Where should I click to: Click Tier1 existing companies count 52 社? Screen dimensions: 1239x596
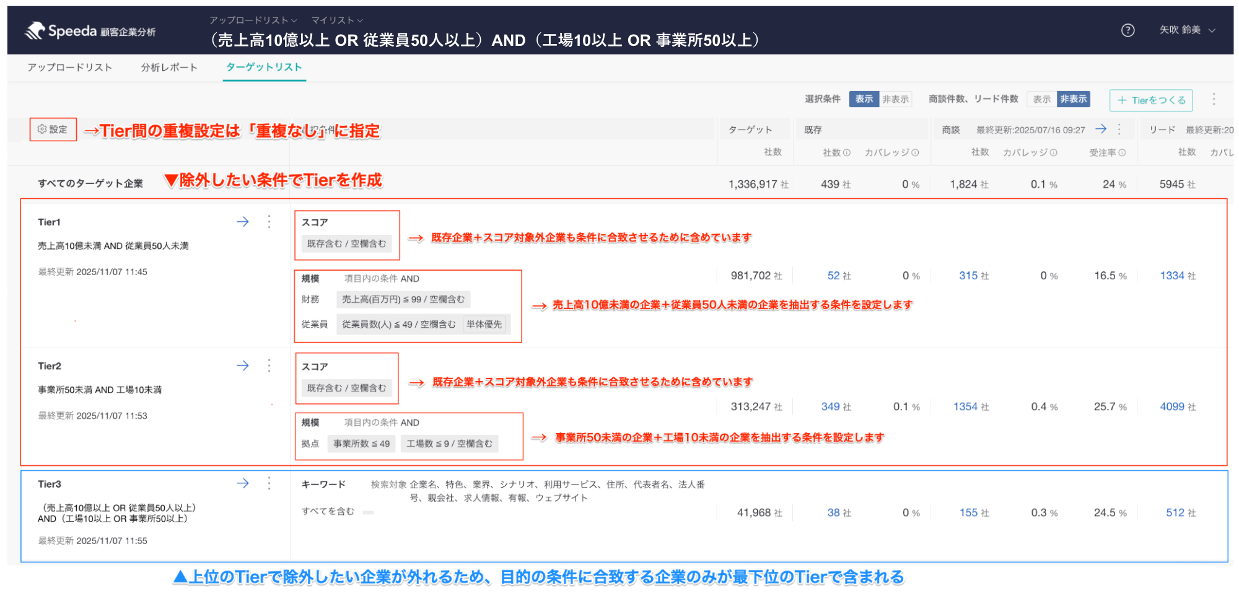[x=839, y=276]
